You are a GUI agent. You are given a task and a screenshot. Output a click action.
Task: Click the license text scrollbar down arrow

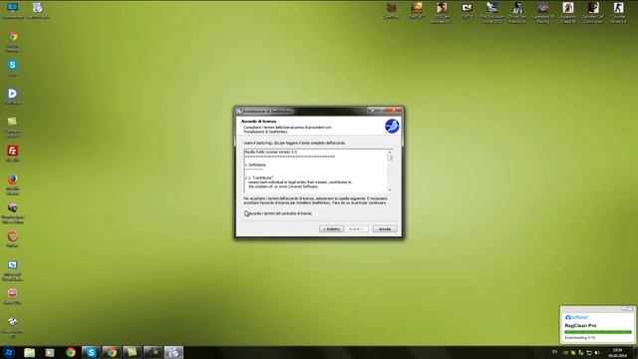pyautogui.click(x=390, y=189)
